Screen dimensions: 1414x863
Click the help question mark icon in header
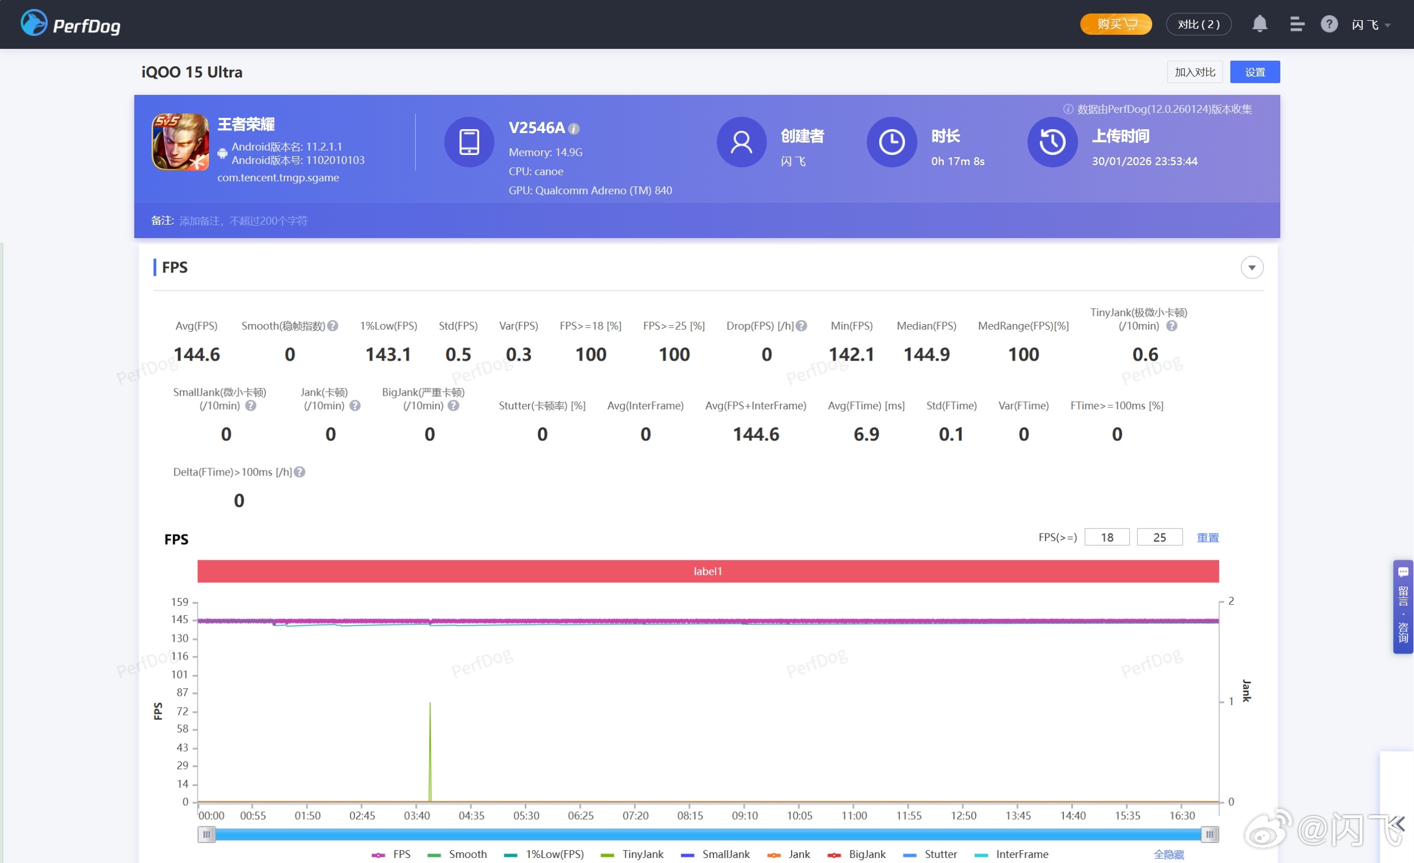click(1329, 24)
